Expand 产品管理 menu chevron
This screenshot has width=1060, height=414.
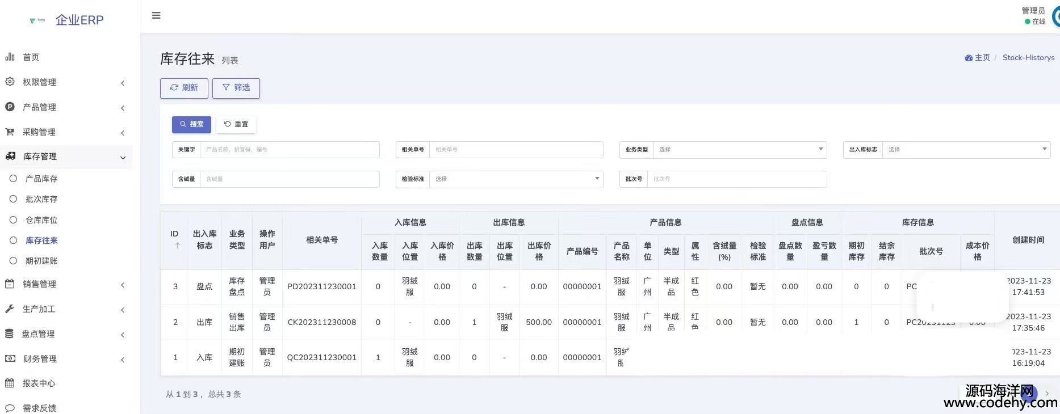[123, 108]
